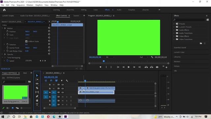Switch to the Audio workspace
211x119 pixels.
pos(119,10)
